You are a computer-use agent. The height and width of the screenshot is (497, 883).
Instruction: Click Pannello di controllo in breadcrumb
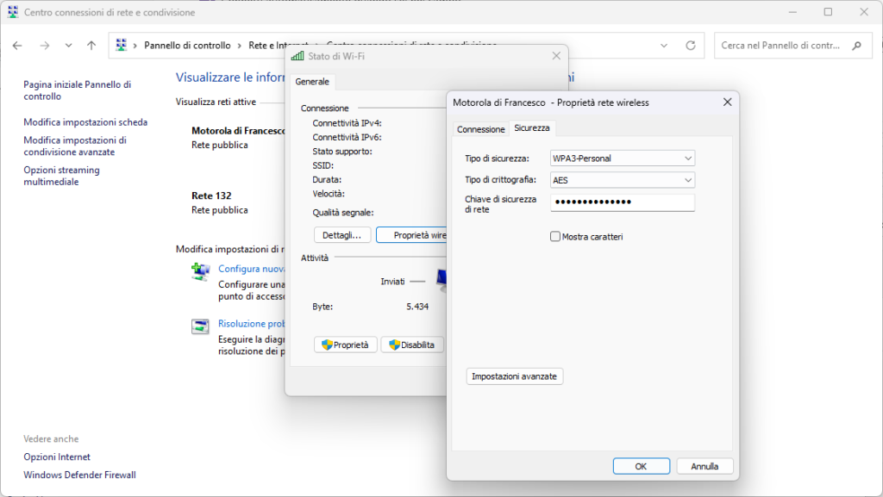187,46
